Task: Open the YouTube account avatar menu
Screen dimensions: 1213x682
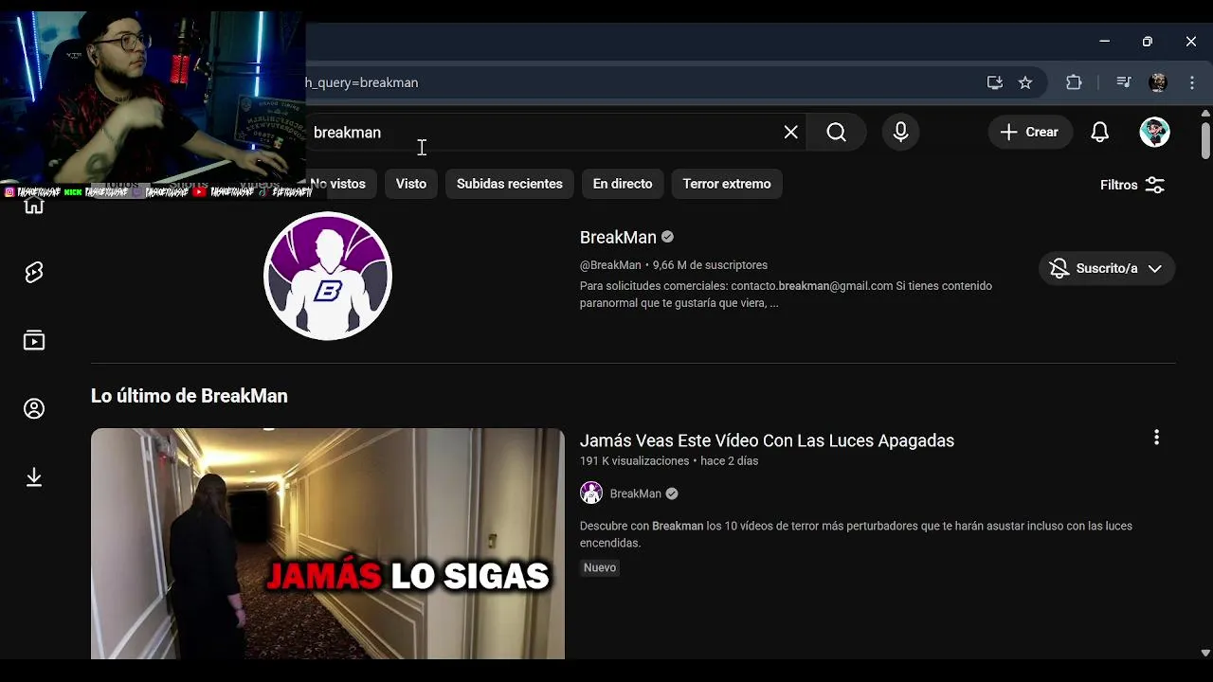Action: [x=1154, y=133]
